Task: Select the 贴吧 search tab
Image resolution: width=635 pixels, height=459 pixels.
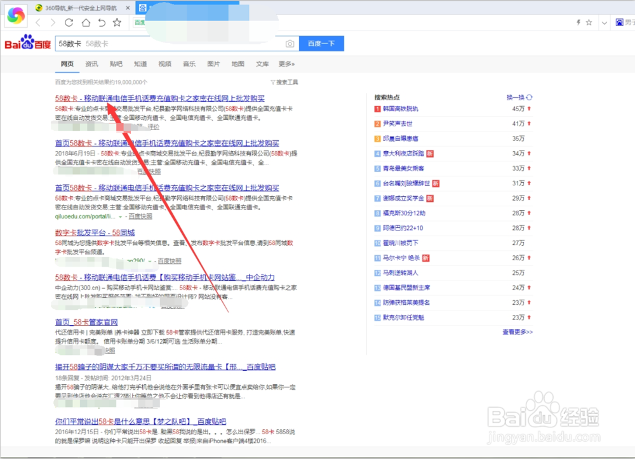Action: click(116, 64)
